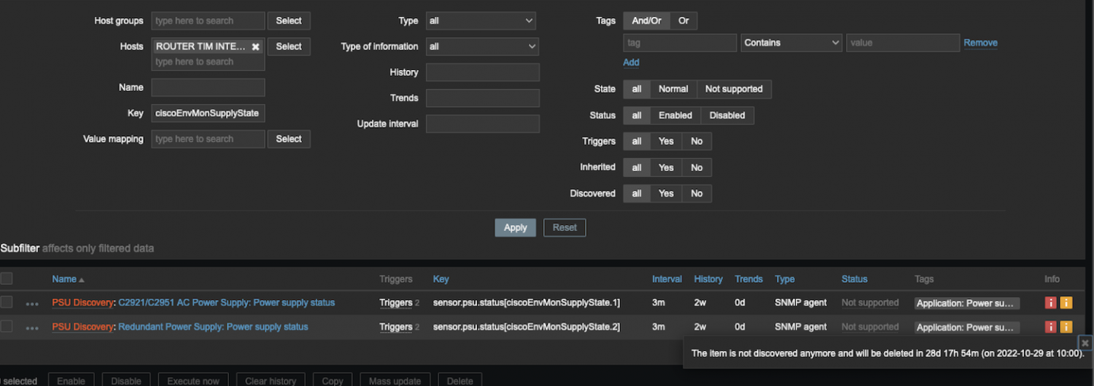
Task: Open the three-dot menu for Redundant Power Supply row
Action: coord(32,327)
